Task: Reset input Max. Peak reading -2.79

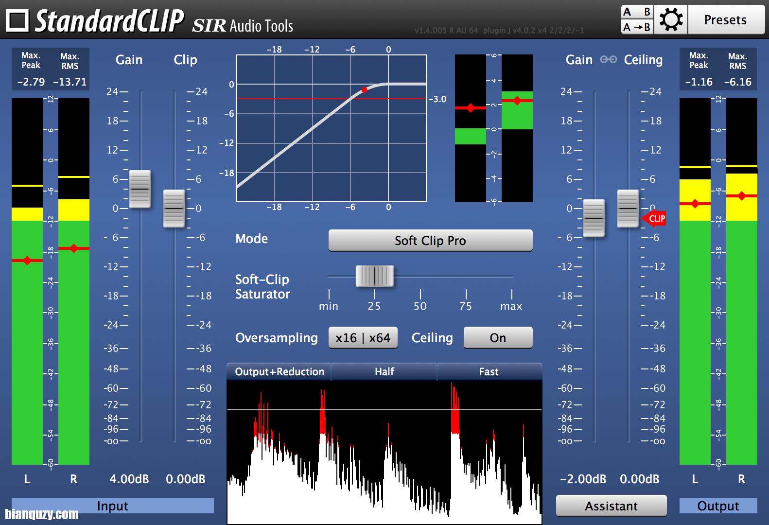Action: point(31,82)
